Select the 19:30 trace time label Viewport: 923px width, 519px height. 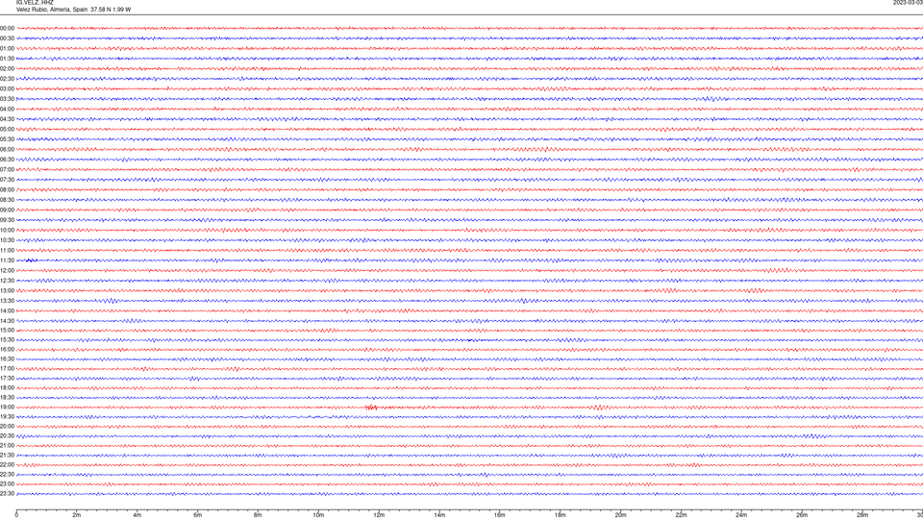7,416
